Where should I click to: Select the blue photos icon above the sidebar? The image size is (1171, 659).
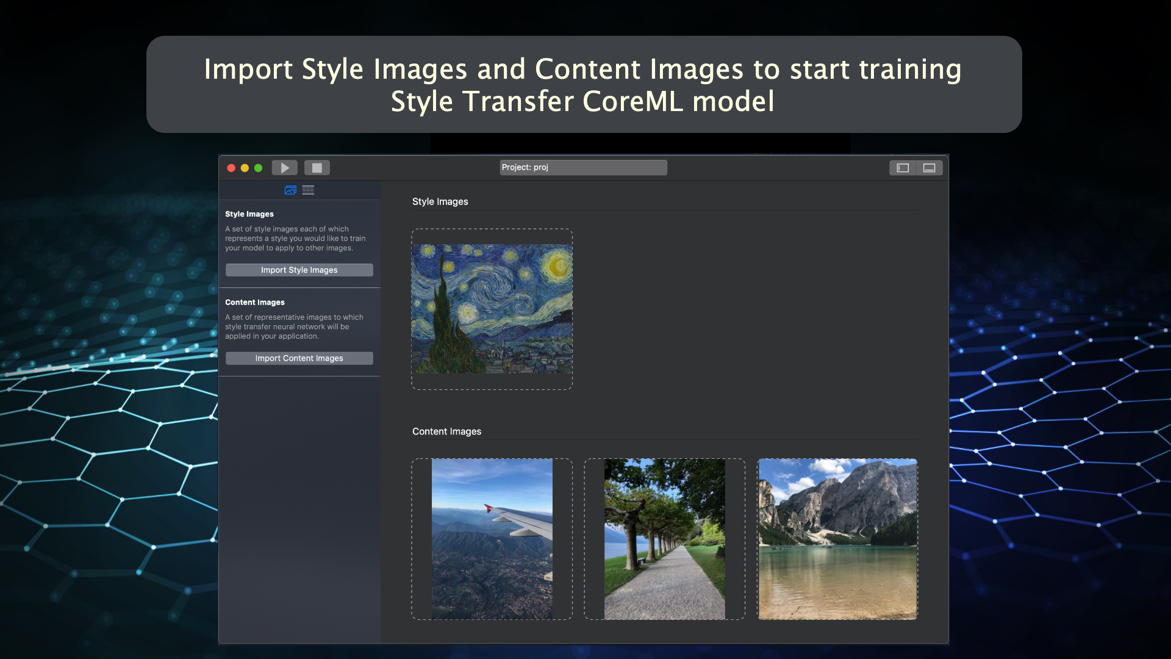click(290, 190)
